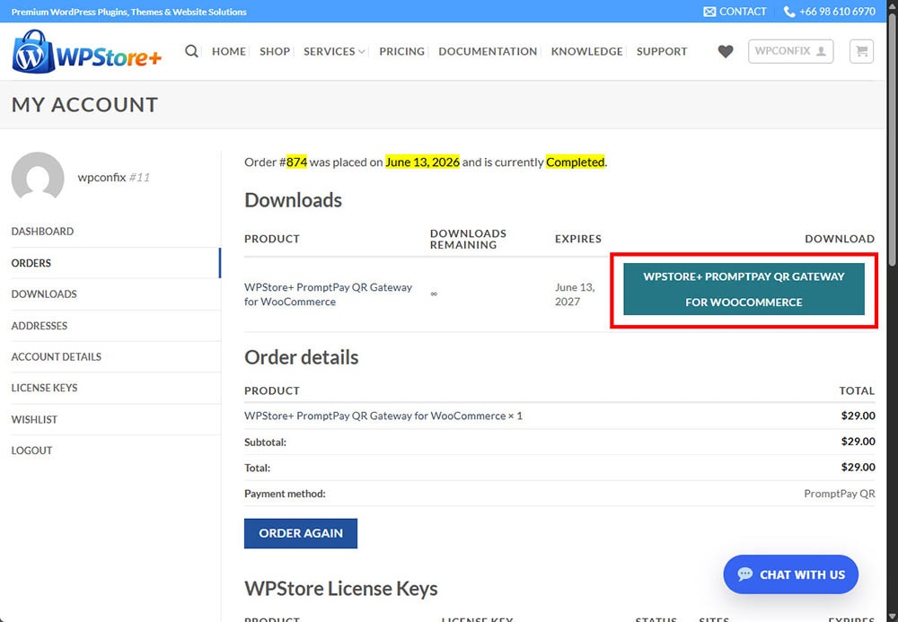Image resolution: width=898 pixels, height=622 pixels.
Task: Expand the SERVICES dropdown menu
Action: pyautogui.click(x=334, y=51)
